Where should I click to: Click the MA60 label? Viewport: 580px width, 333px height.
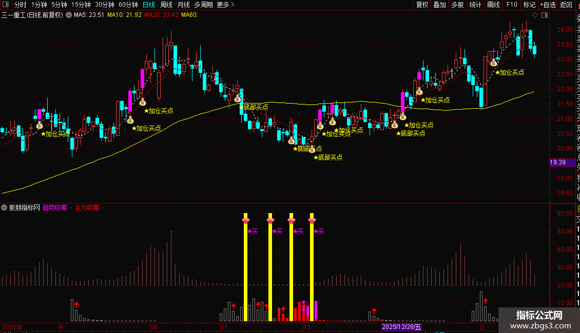point(190,15)
